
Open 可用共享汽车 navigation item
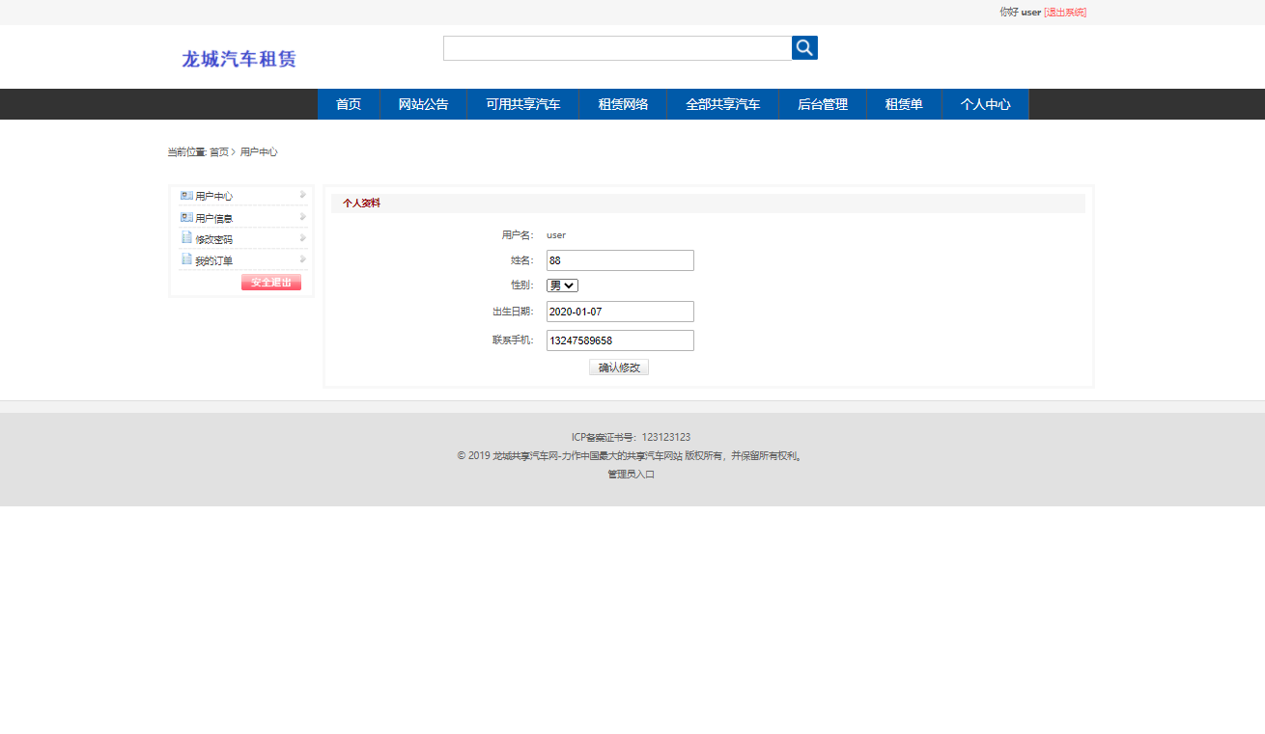click(522, 104)
